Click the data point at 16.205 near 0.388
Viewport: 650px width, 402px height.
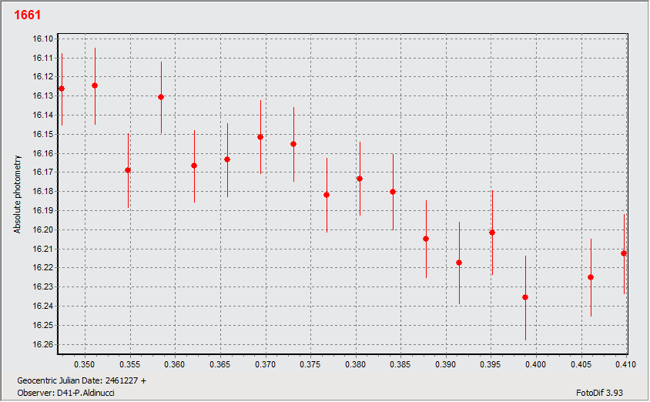[x=426, y=239]
